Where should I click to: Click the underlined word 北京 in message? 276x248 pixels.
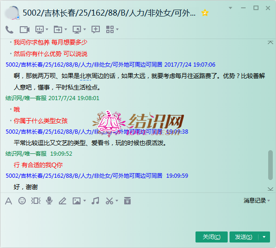(86, 76)
